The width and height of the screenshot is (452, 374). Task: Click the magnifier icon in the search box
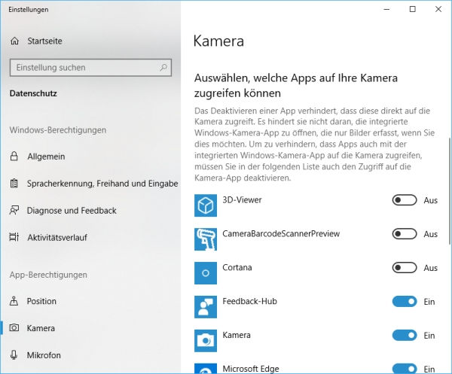[163, 68]
